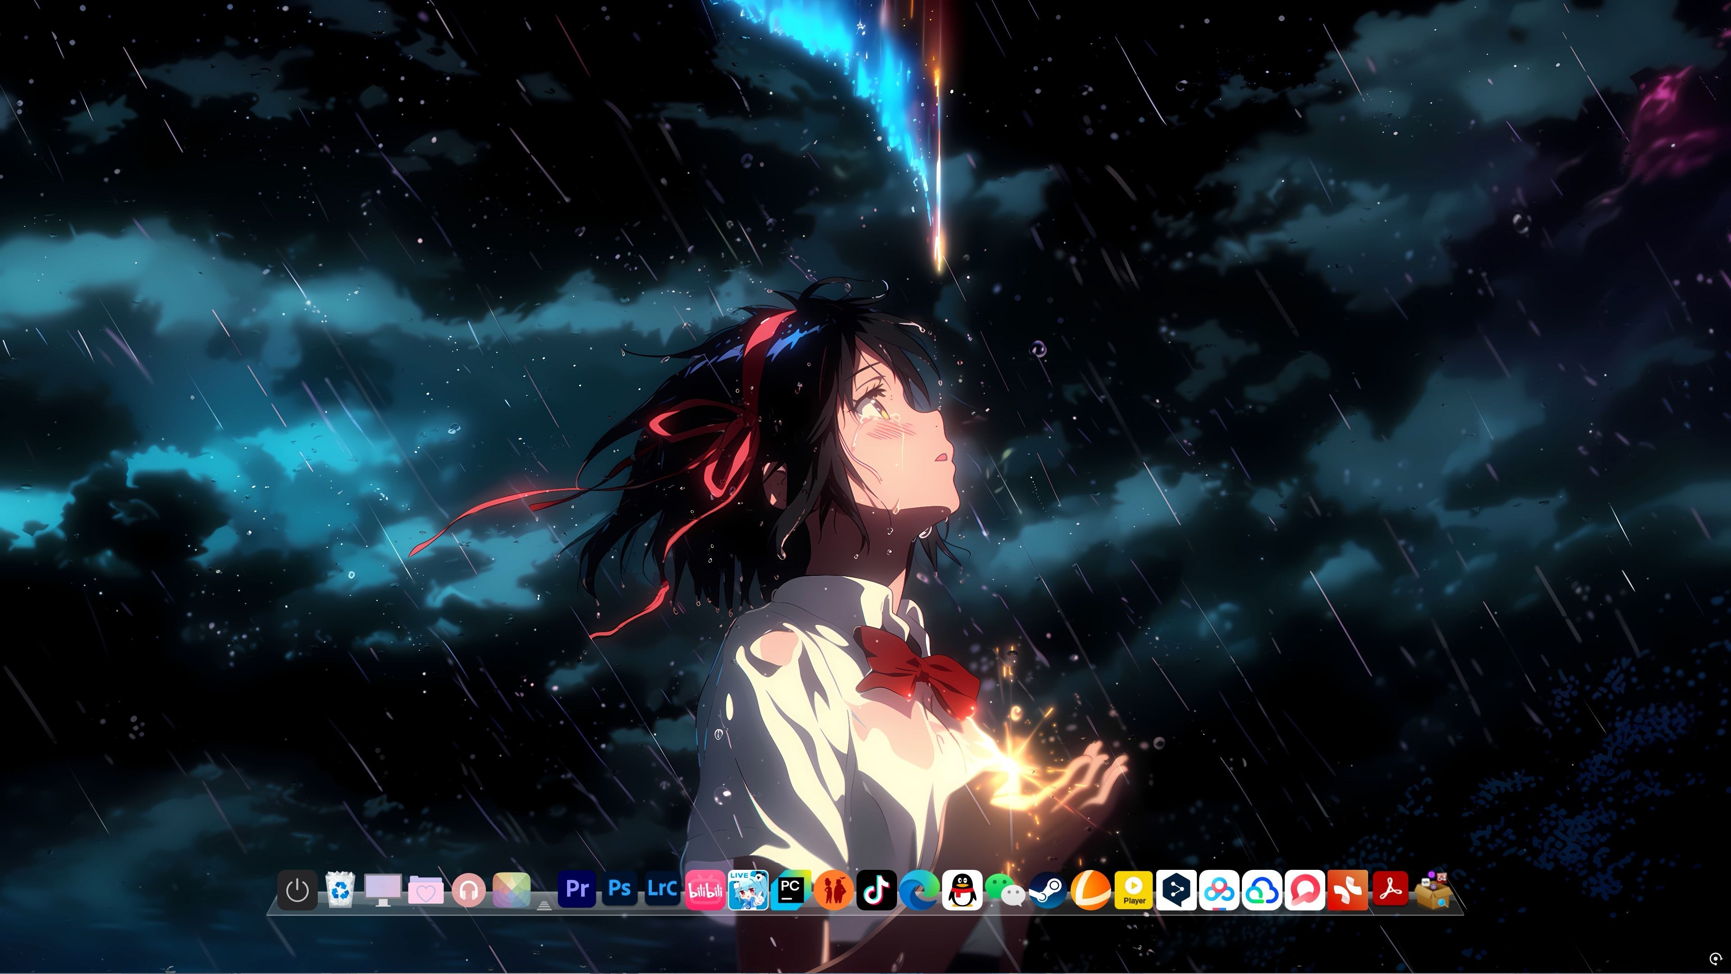The image size is (1731, 974).
Task: Open QQ penguin messenger
Action: click(x=962, y=890)
